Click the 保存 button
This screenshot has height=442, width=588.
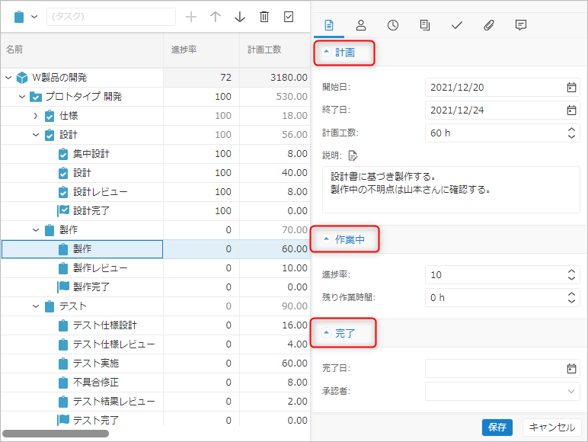coord(497,428)
